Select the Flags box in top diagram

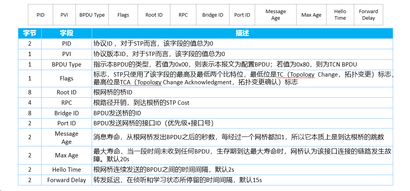123,15
